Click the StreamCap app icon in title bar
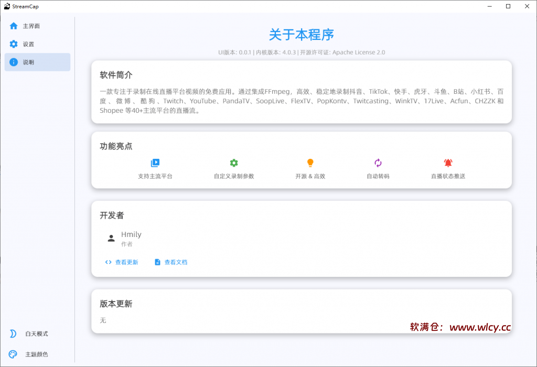The height and width of the screenshot is (367, 537). [7, 6]
